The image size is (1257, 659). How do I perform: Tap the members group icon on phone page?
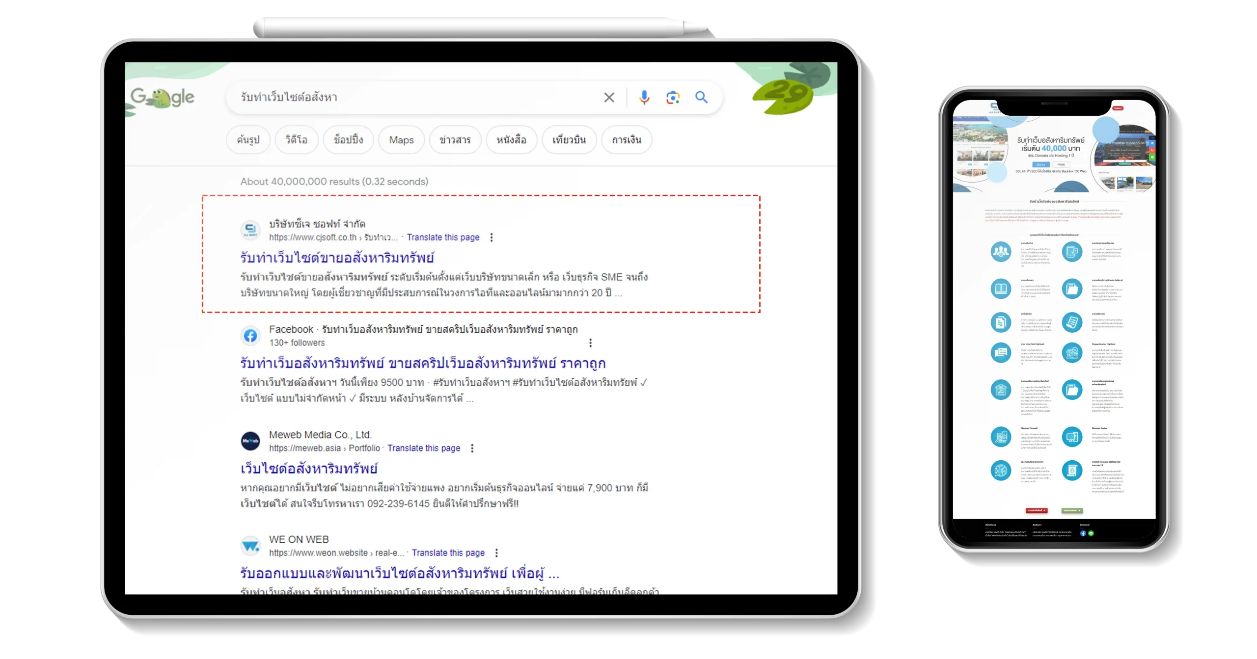tap(1001, 252)
